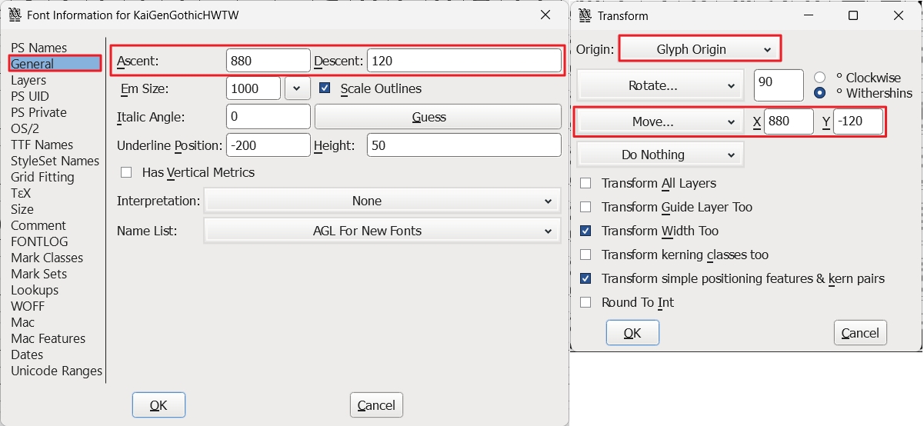The height and width of the screenshot is (426, 924).
Task: Click the Descent input field
Action: click(x=464, y=61)
